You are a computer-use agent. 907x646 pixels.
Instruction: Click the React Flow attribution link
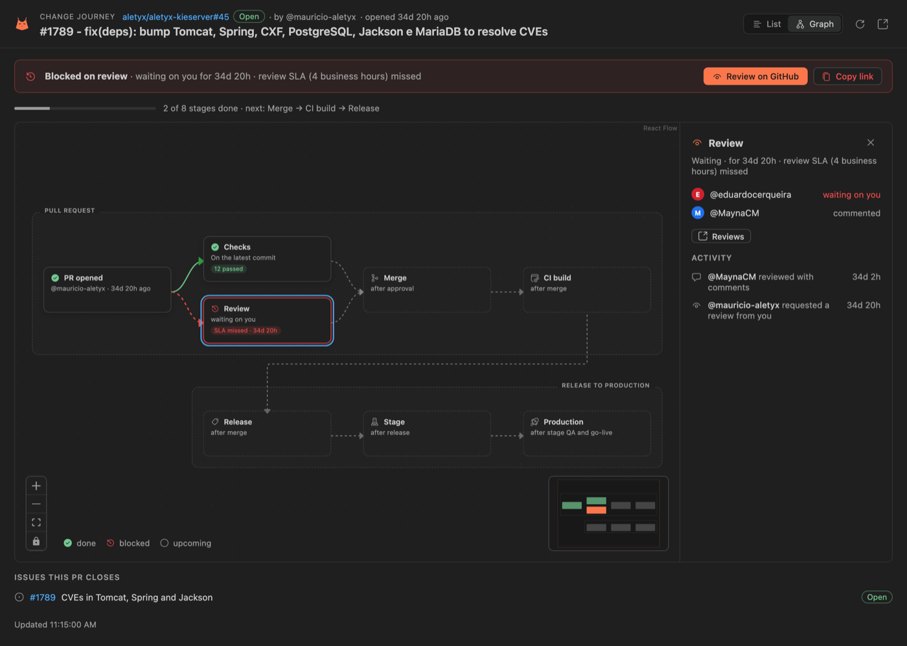coord(660,128)
